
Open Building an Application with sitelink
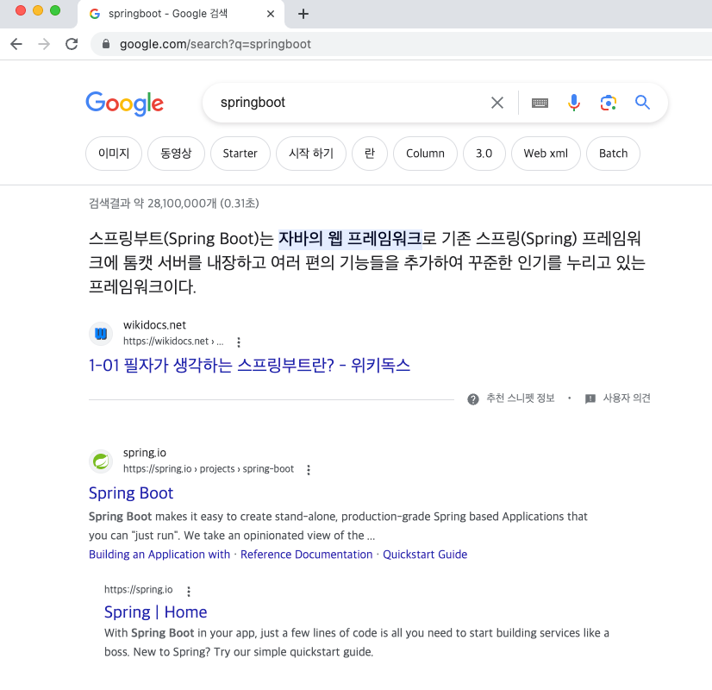159,555
